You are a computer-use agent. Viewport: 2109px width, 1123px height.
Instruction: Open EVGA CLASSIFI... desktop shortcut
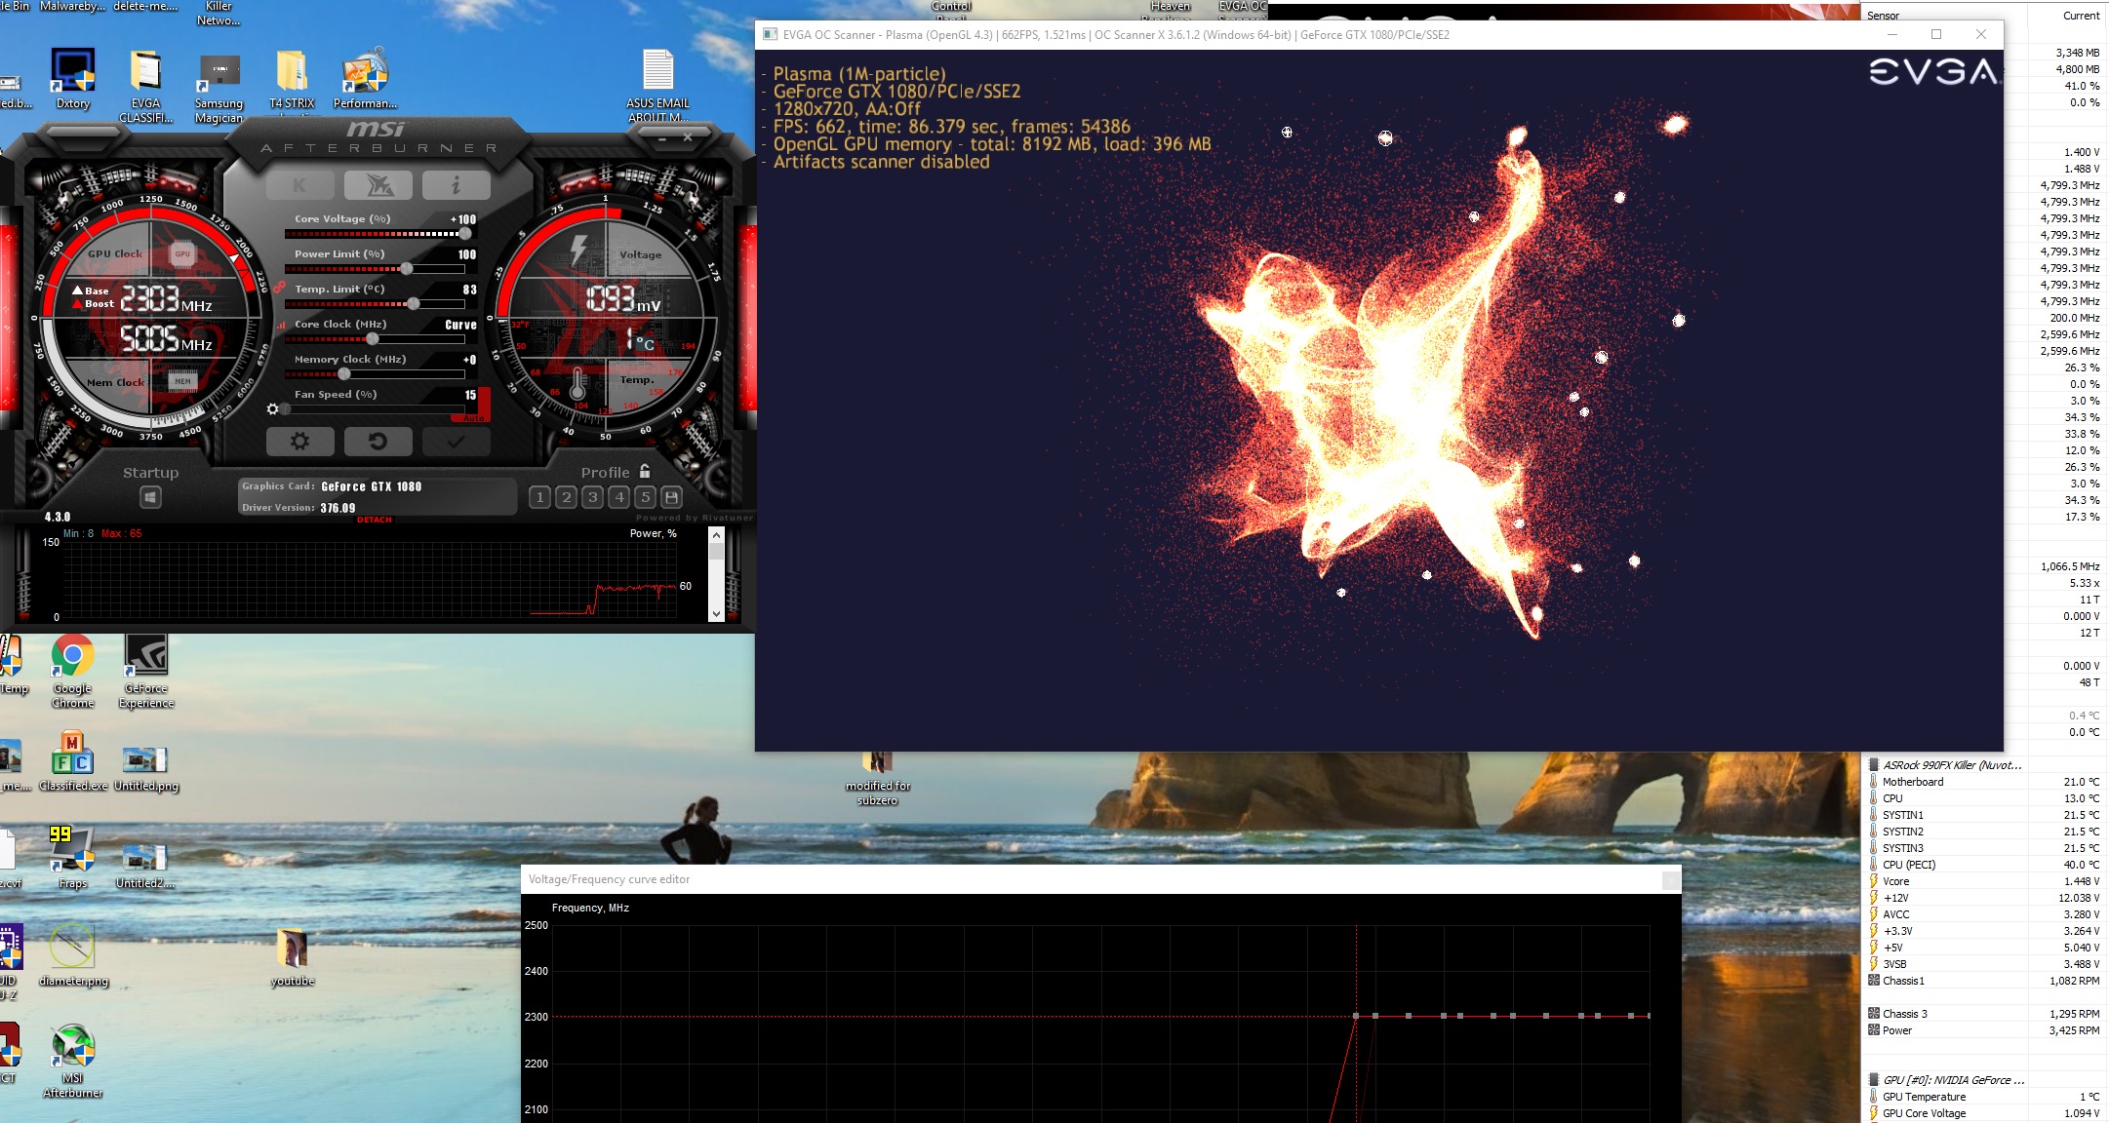[145, 86]
